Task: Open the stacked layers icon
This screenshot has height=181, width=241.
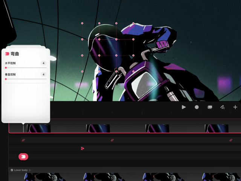Action: pyautogui.click(x=210, y=107)
